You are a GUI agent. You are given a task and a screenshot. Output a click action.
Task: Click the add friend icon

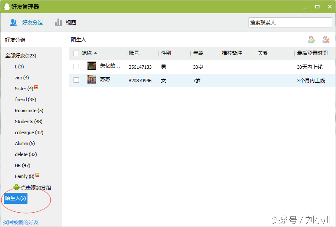pyautogui.click(x=311, y=40)
